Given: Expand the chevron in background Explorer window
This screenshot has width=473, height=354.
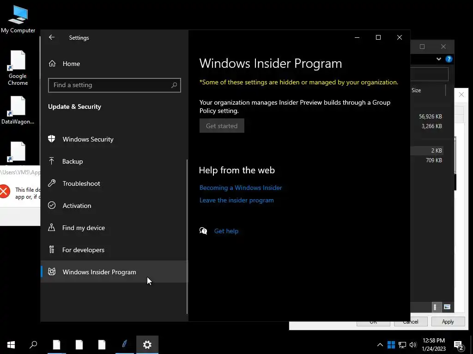Looking at the screenshot, I should (x=439, y=59).
